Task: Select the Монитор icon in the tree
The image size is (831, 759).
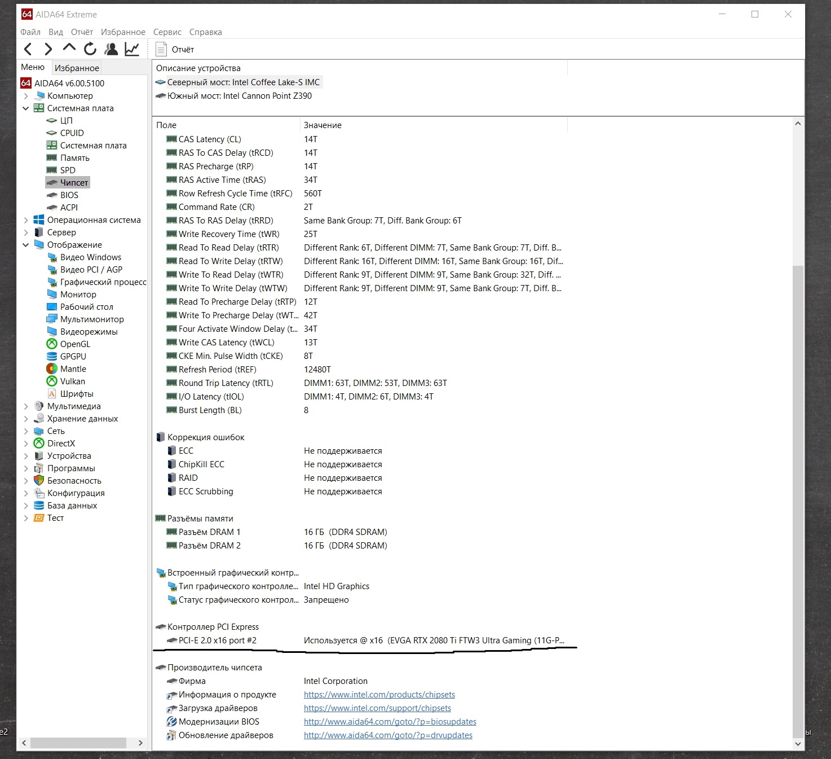Action: [x=52, y=295]
